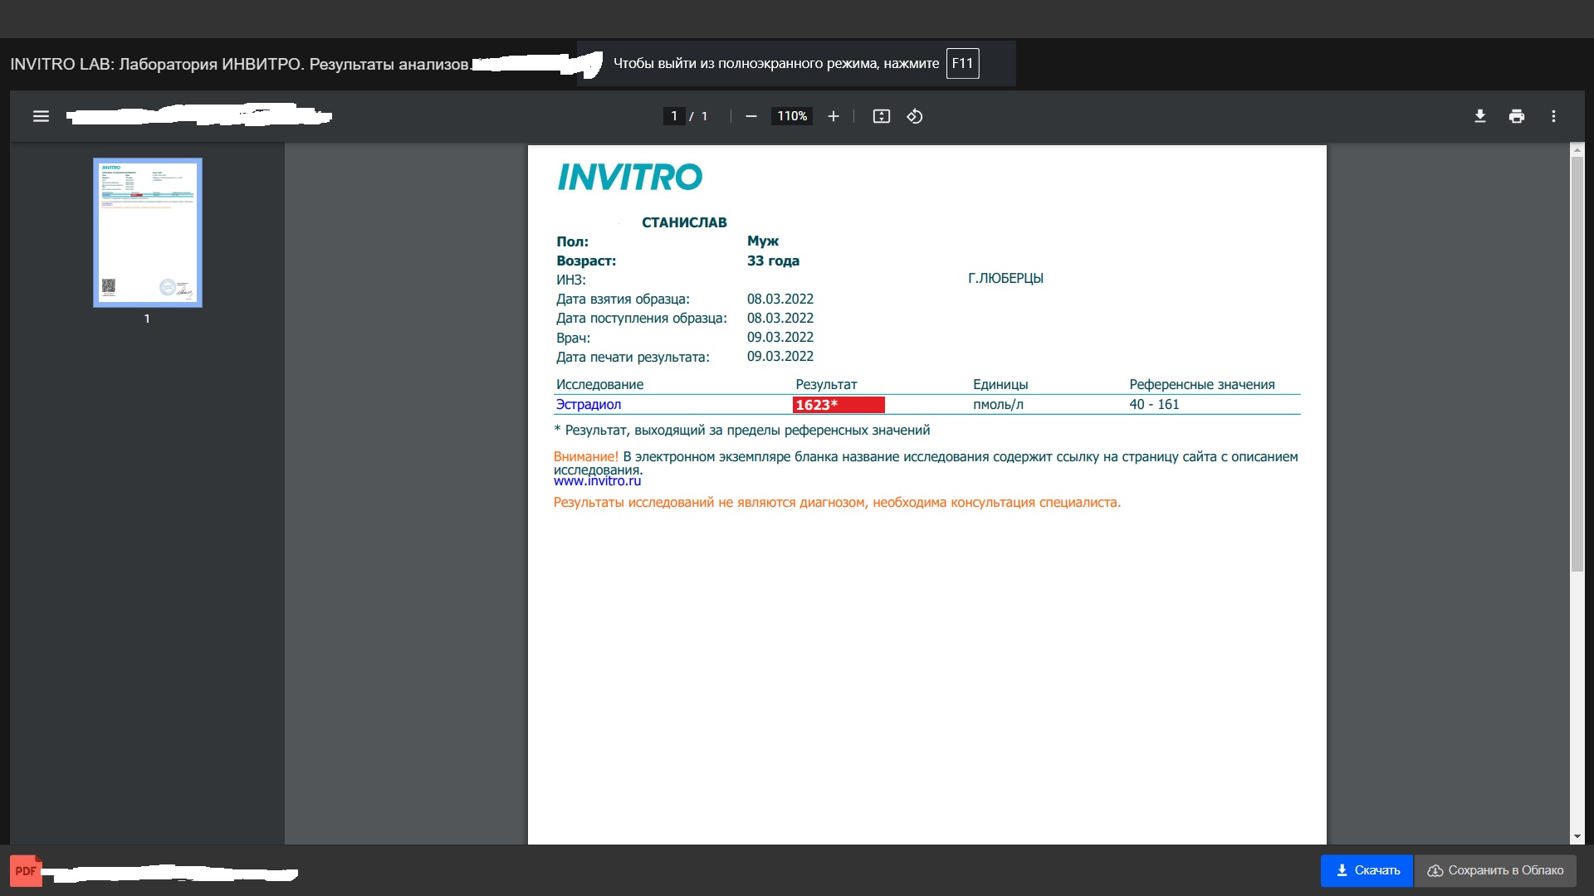
Task: Click the zoom in plus icon
Action: (x=834, y=116)
